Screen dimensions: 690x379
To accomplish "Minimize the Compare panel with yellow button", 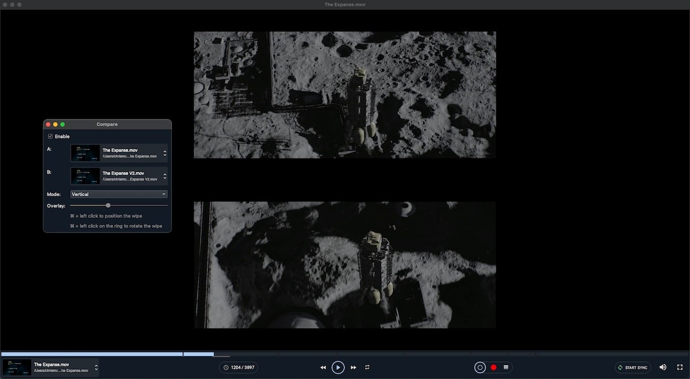I will click(x=56, y=124).
